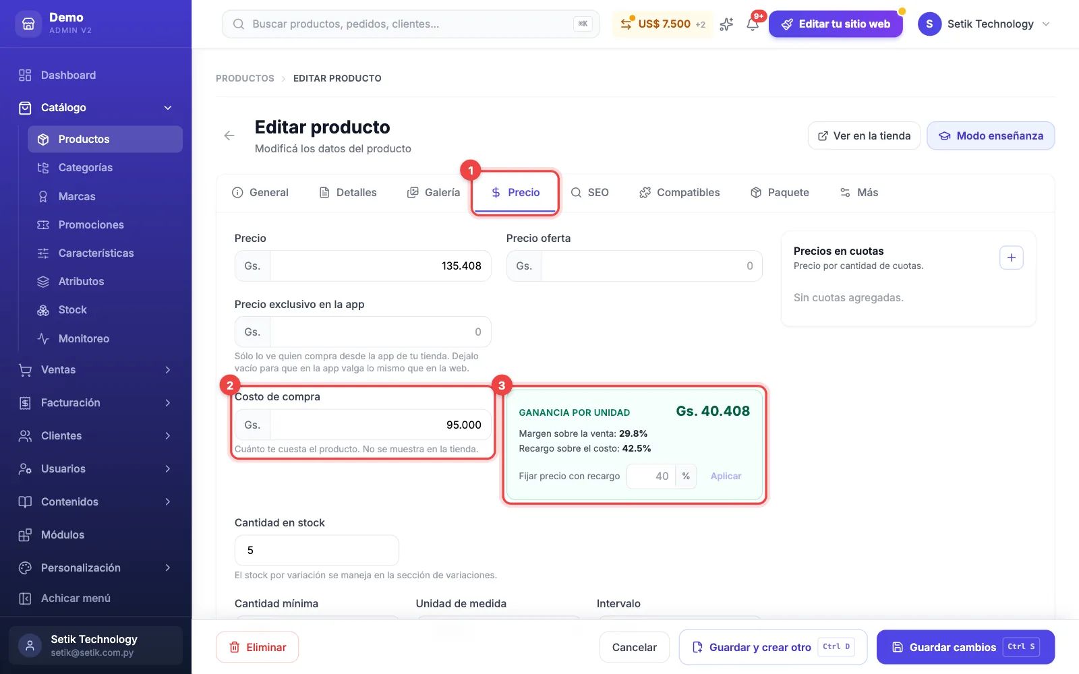Go to Promociones section
Screen dimensions: 1079x674
click(105, 224)
